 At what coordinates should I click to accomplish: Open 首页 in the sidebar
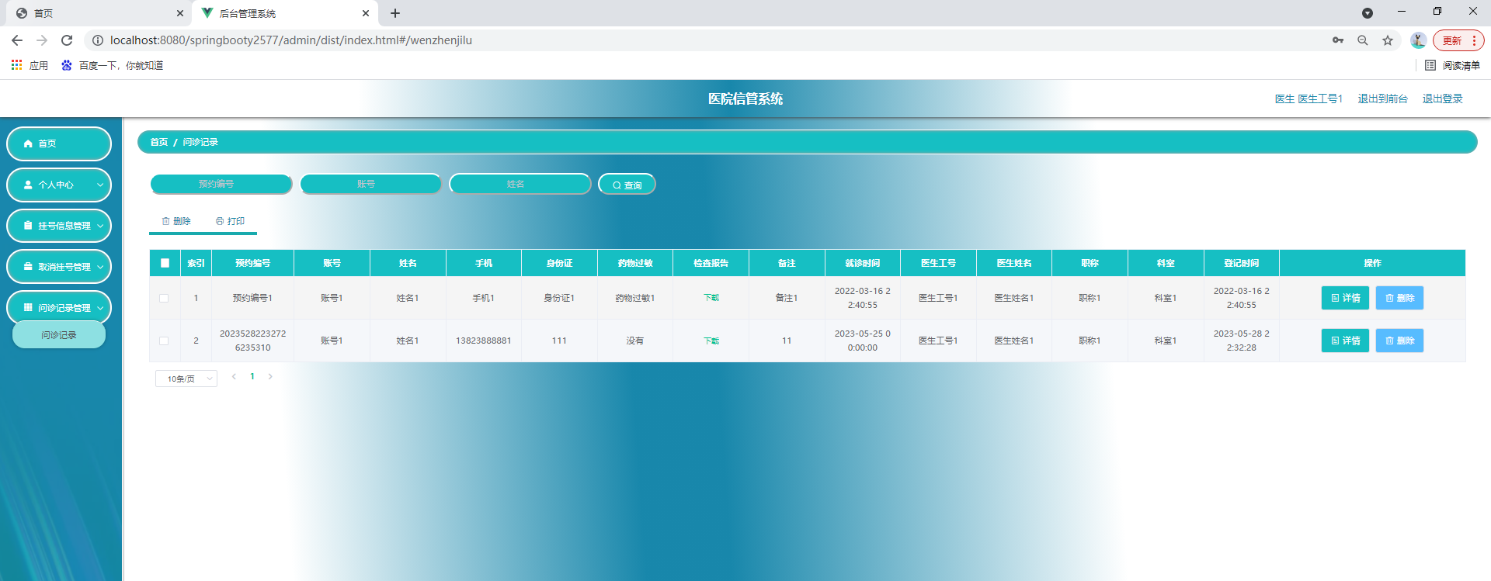(x=59, y=144)
